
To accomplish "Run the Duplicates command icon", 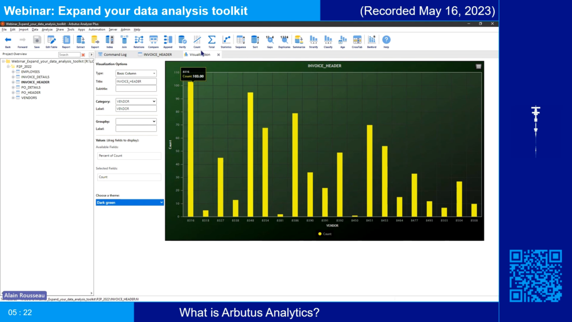I will click(284, 41).
